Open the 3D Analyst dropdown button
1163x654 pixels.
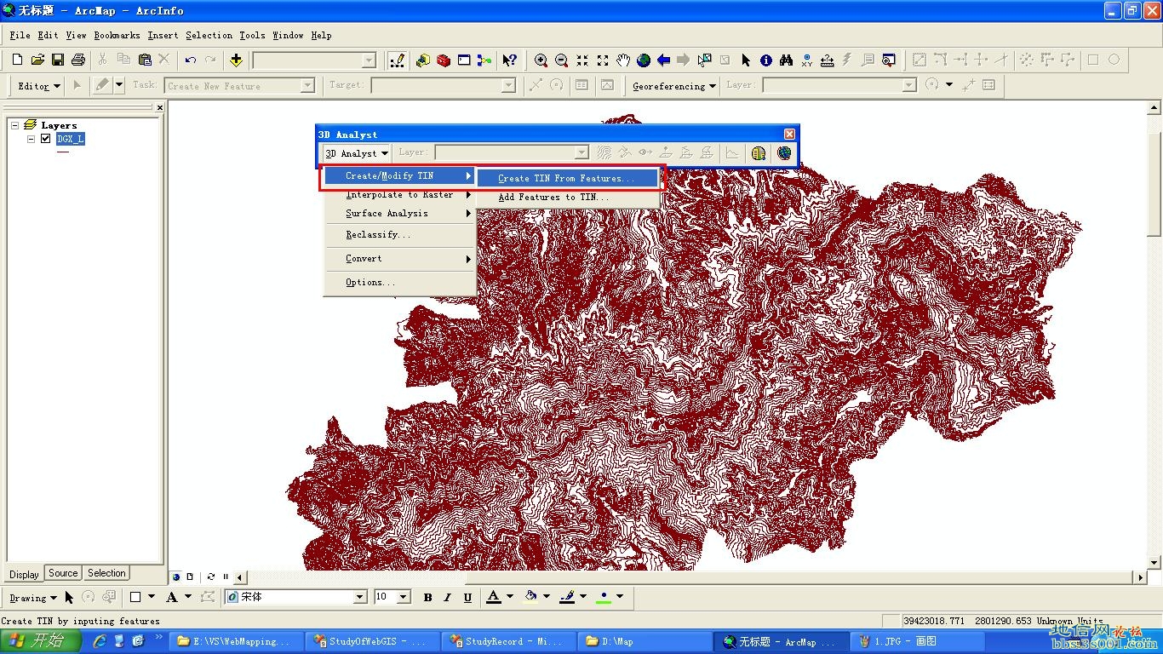click(357, 153)
